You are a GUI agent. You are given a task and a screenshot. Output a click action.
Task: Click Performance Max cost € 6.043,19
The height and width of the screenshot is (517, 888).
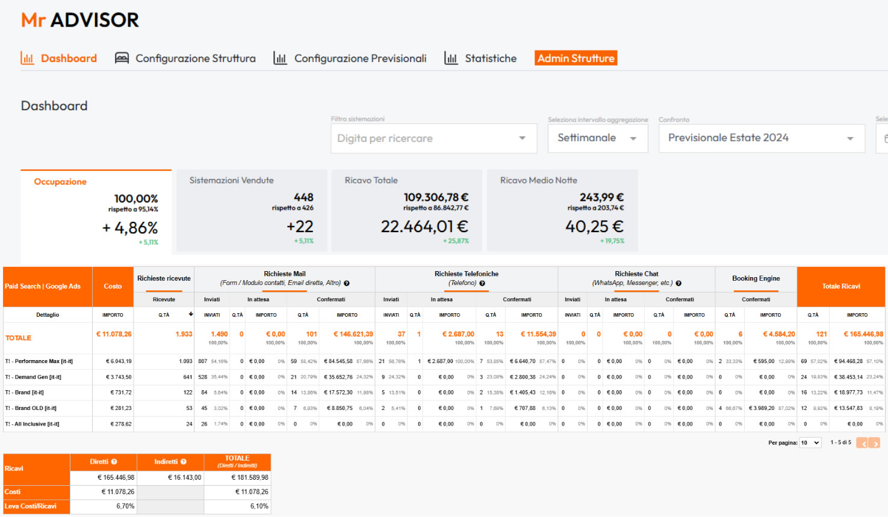[119, 361]
